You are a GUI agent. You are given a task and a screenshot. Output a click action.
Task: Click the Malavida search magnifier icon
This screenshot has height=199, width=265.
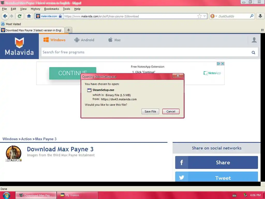[253, 52]
